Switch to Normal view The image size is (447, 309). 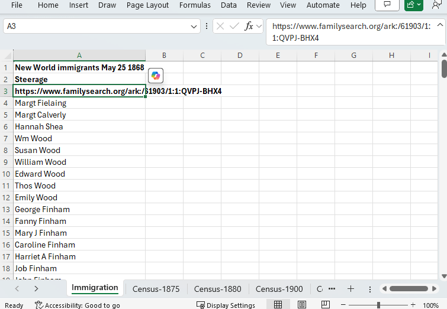point(278,305)
